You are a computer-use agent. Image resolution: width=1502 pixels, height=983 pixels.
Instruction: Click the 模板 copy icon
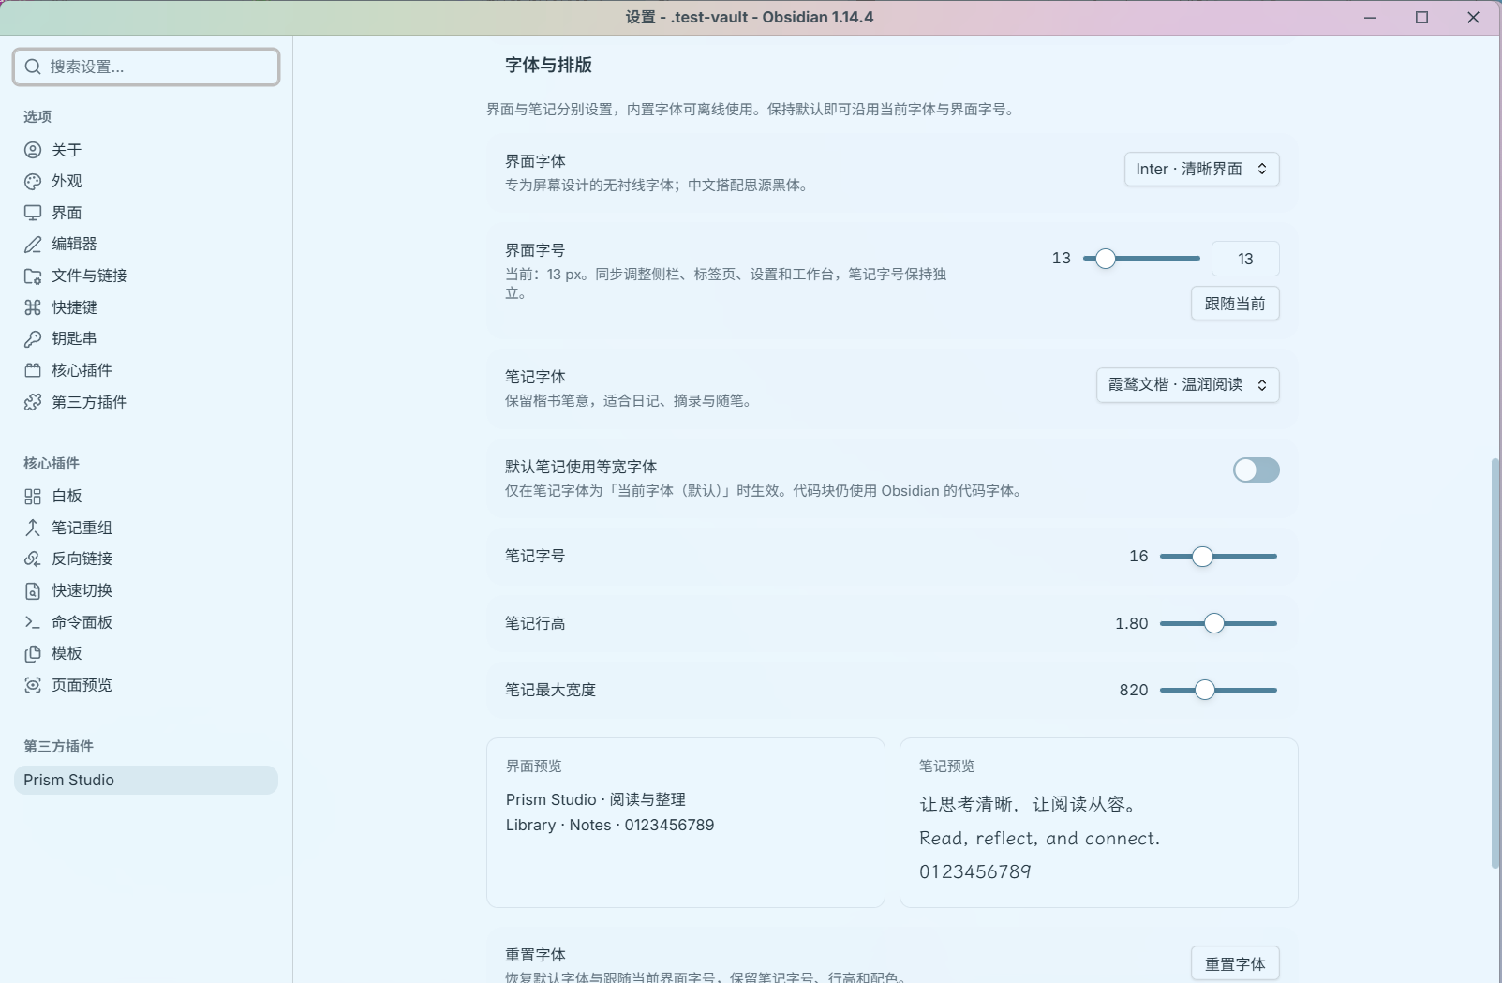click(33, 654)
